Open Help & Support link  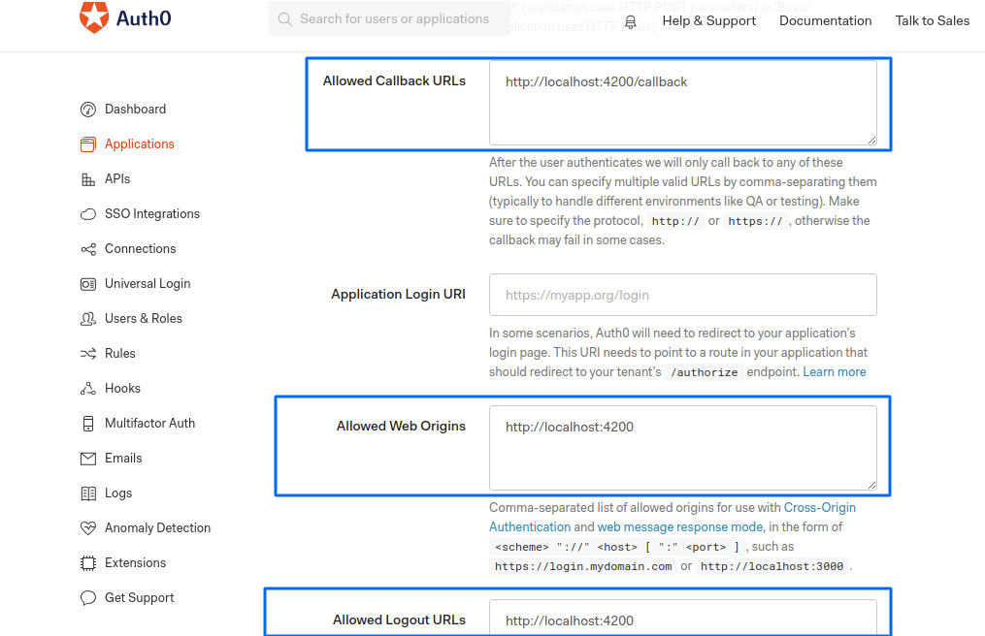tap(708, 20)
